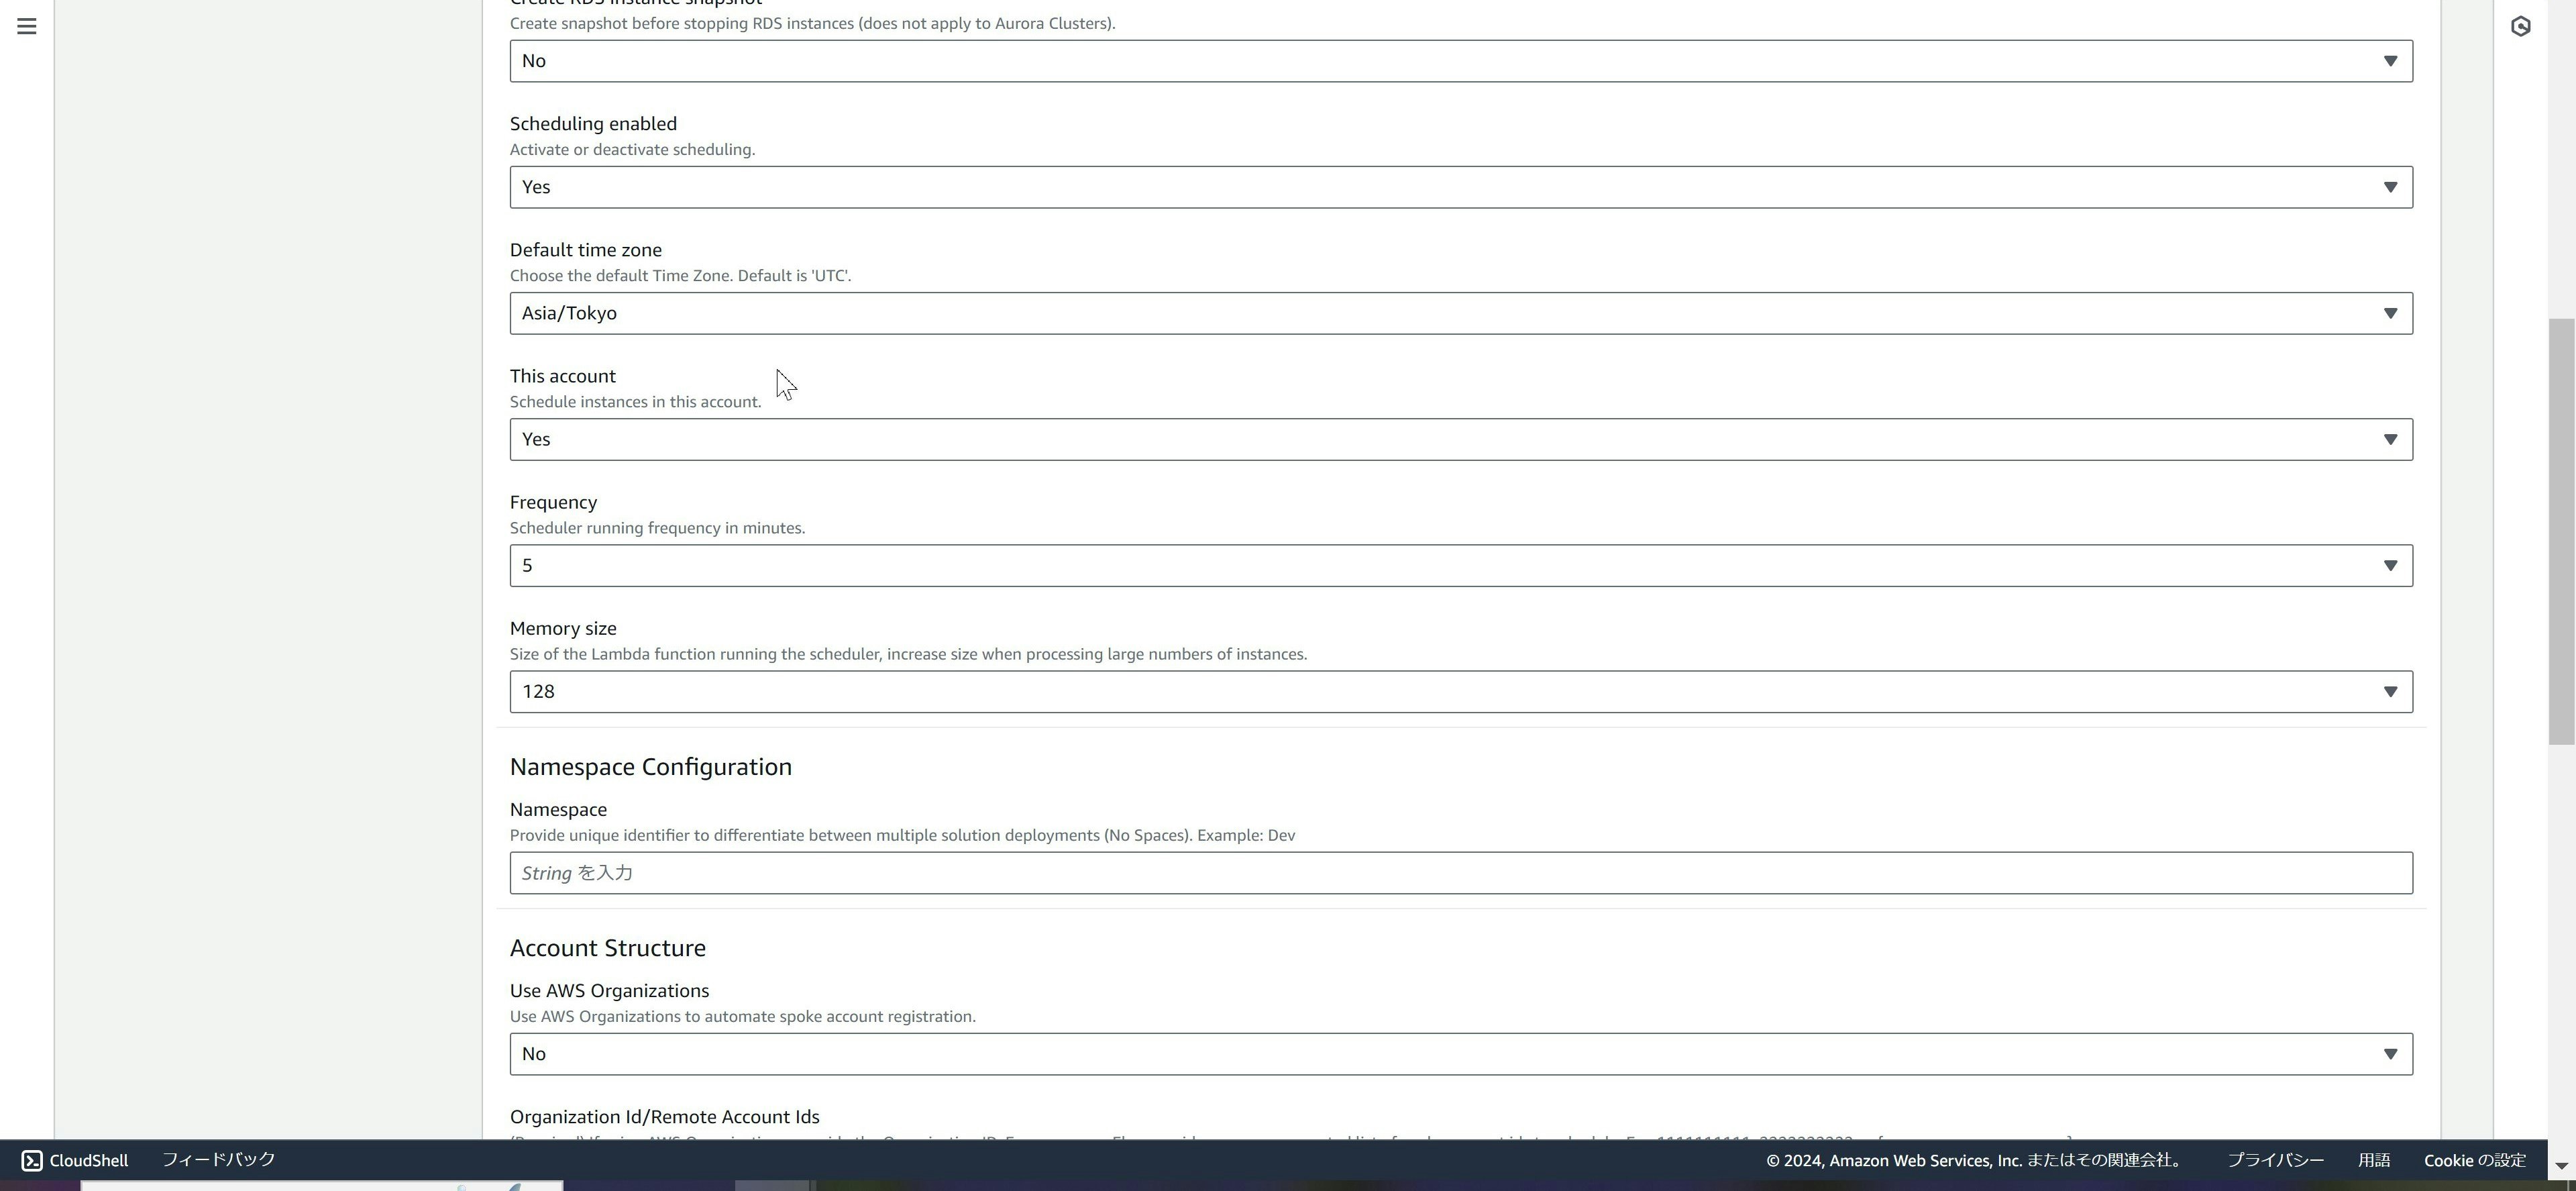This screenshot has height=1191, width=2576.
Task: Select scheduler Frequency dropdown
Action: pyautogui.click(x=1460, y=565)
